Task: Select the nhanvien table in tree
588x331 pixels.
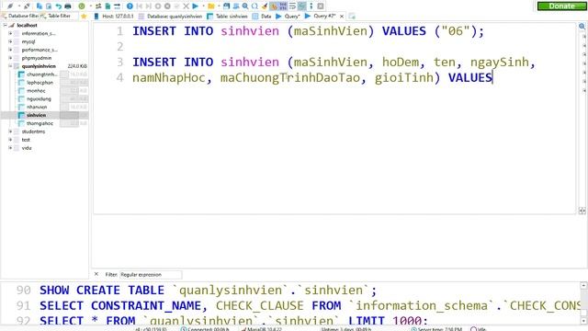Action: click(x=37, y=107)
